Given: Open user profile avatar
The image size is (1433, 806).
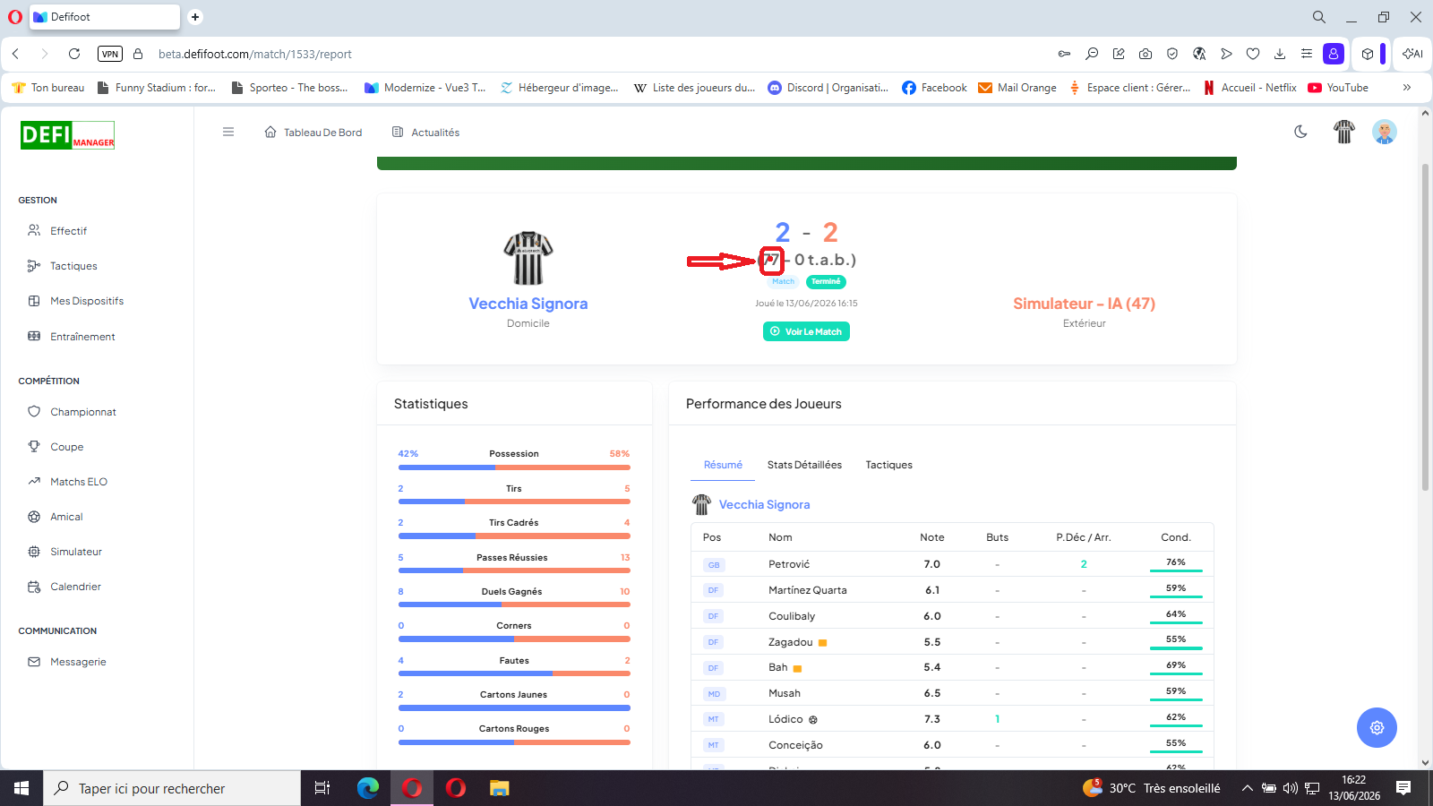Looking at the screenshot, I should click(1385, 132).
